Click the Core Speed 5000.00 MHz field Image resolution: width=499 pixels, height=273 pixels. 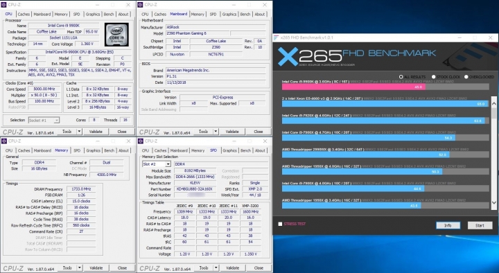45,89
